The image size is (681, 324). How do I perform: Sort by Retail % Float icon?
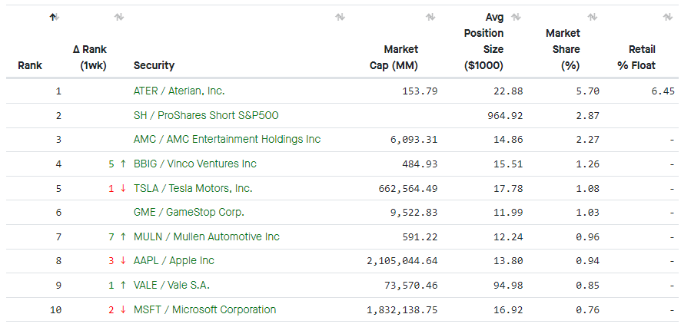click(x=667, y=17)
